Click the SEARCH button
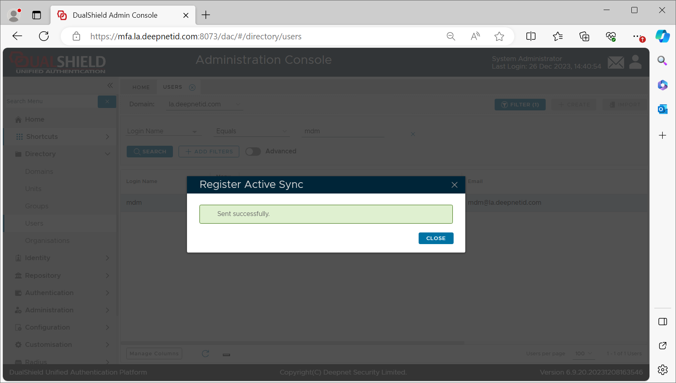This screenshot has height=383, width=676. pos(150,152)
